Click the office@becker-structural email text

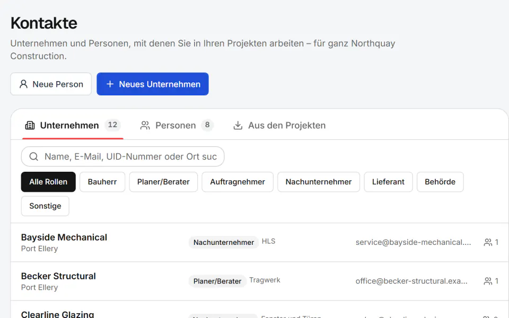pyautogui.click(x=411, y=281)
